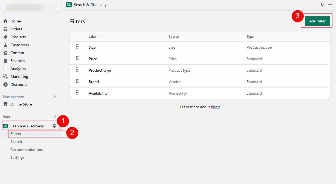Grab the drag handle for Size filter
336x184 pixels.
click(77, 47)
